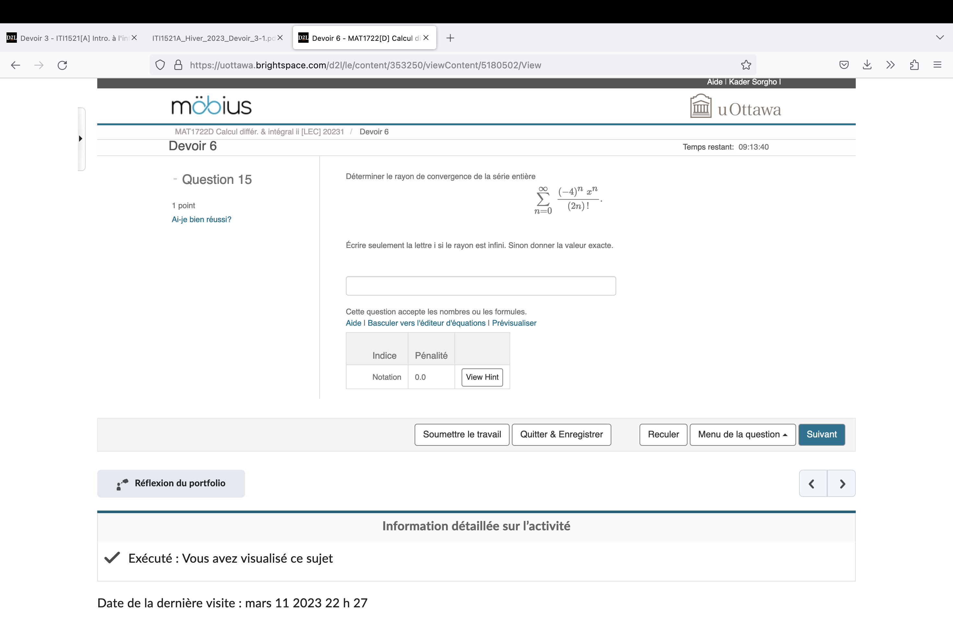Open the tab overview list
The height and width of the screenshot is (619, 953).
click(x=940, y=37)
